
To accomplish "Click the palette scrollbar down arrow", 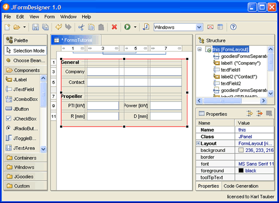I will (x=43, y=149).
